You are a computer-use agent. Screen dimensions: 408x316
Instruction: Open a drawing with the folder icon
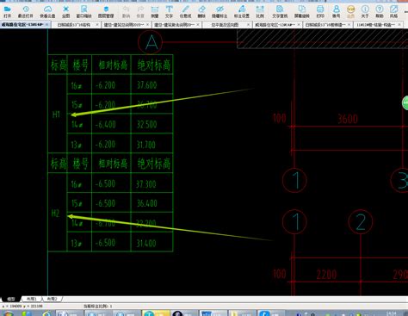7,11
